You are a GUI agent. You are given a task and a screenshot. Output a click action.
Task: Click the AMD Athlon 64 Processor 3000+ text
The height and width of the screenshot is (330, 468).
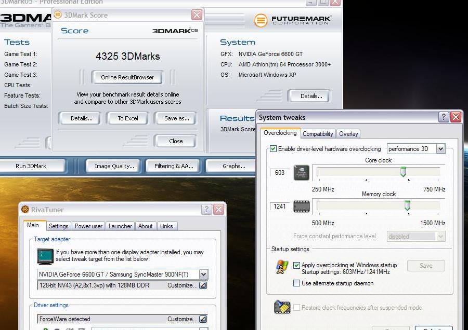click(x=284, y=64)
